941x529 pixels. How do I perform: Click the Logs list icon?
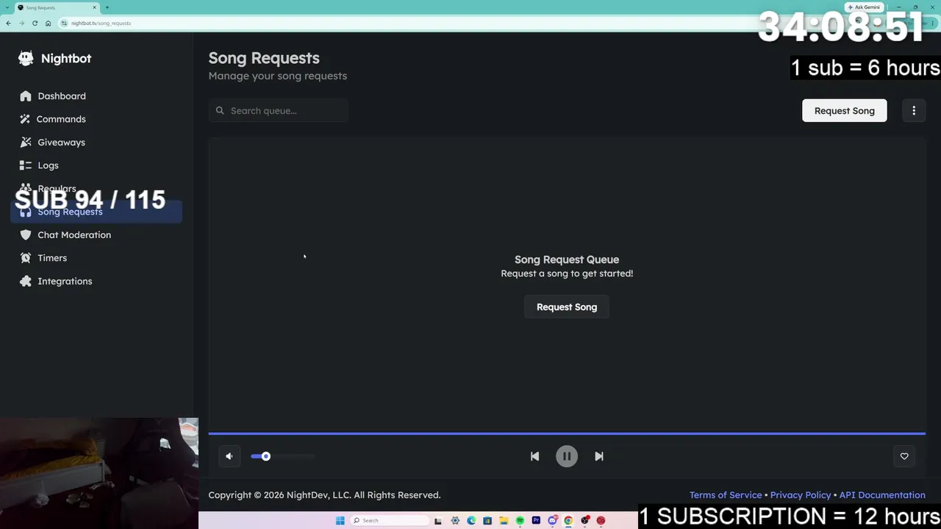click(26, 165)
